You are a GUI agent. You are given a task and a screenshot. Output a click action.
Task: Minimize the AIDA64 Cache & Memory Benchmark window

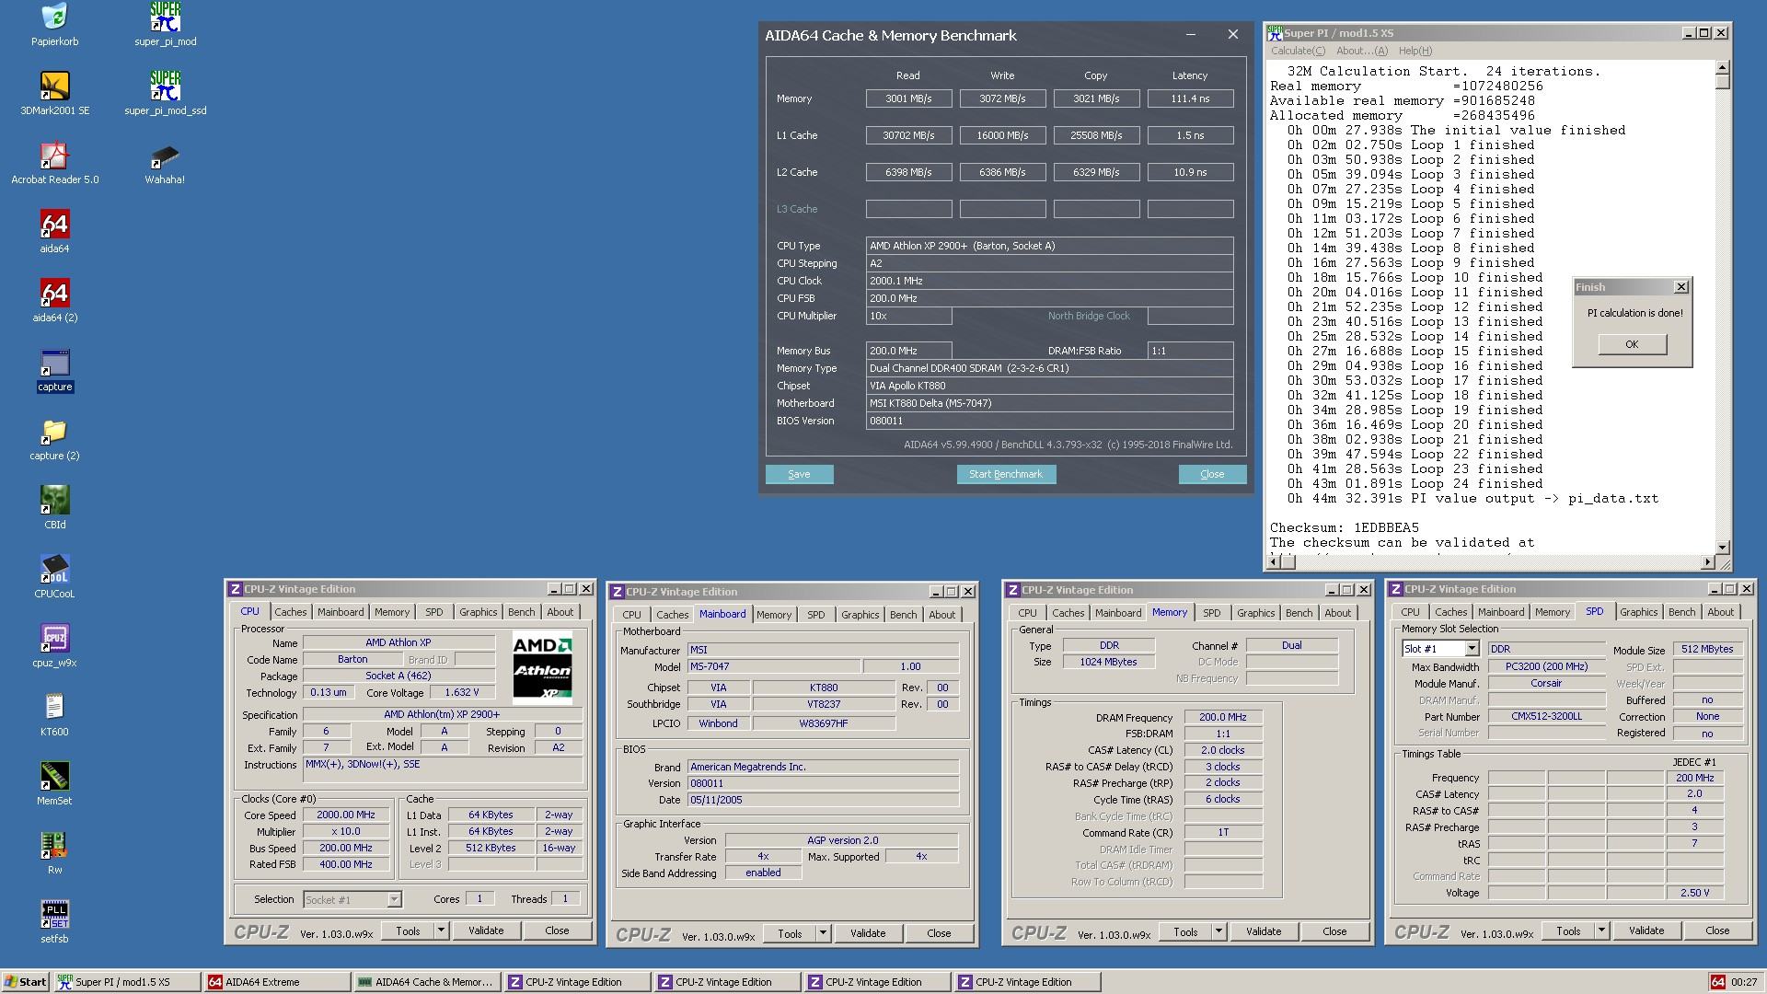coord(1191,35)
